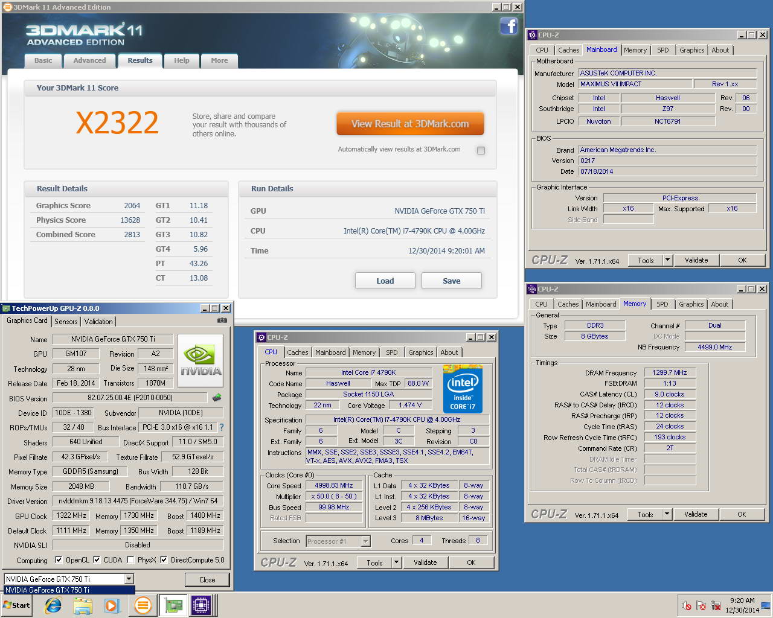This screenshot has height=618, width=773.
Task: Open Caches tab in CPU-Z CPU window
Action: point(298,352)
